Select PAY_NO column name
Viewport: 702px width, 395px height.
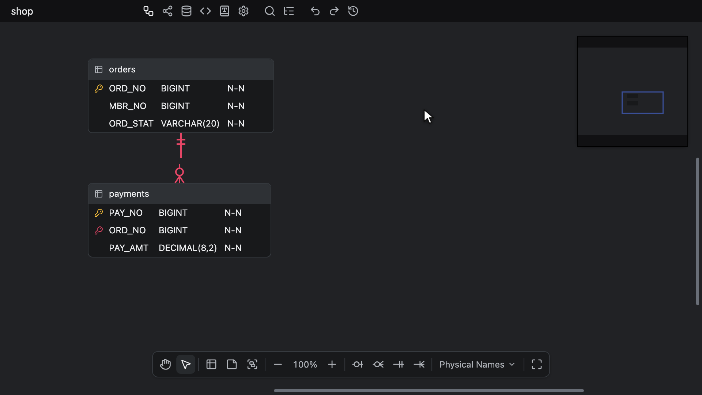coord(126,213)
